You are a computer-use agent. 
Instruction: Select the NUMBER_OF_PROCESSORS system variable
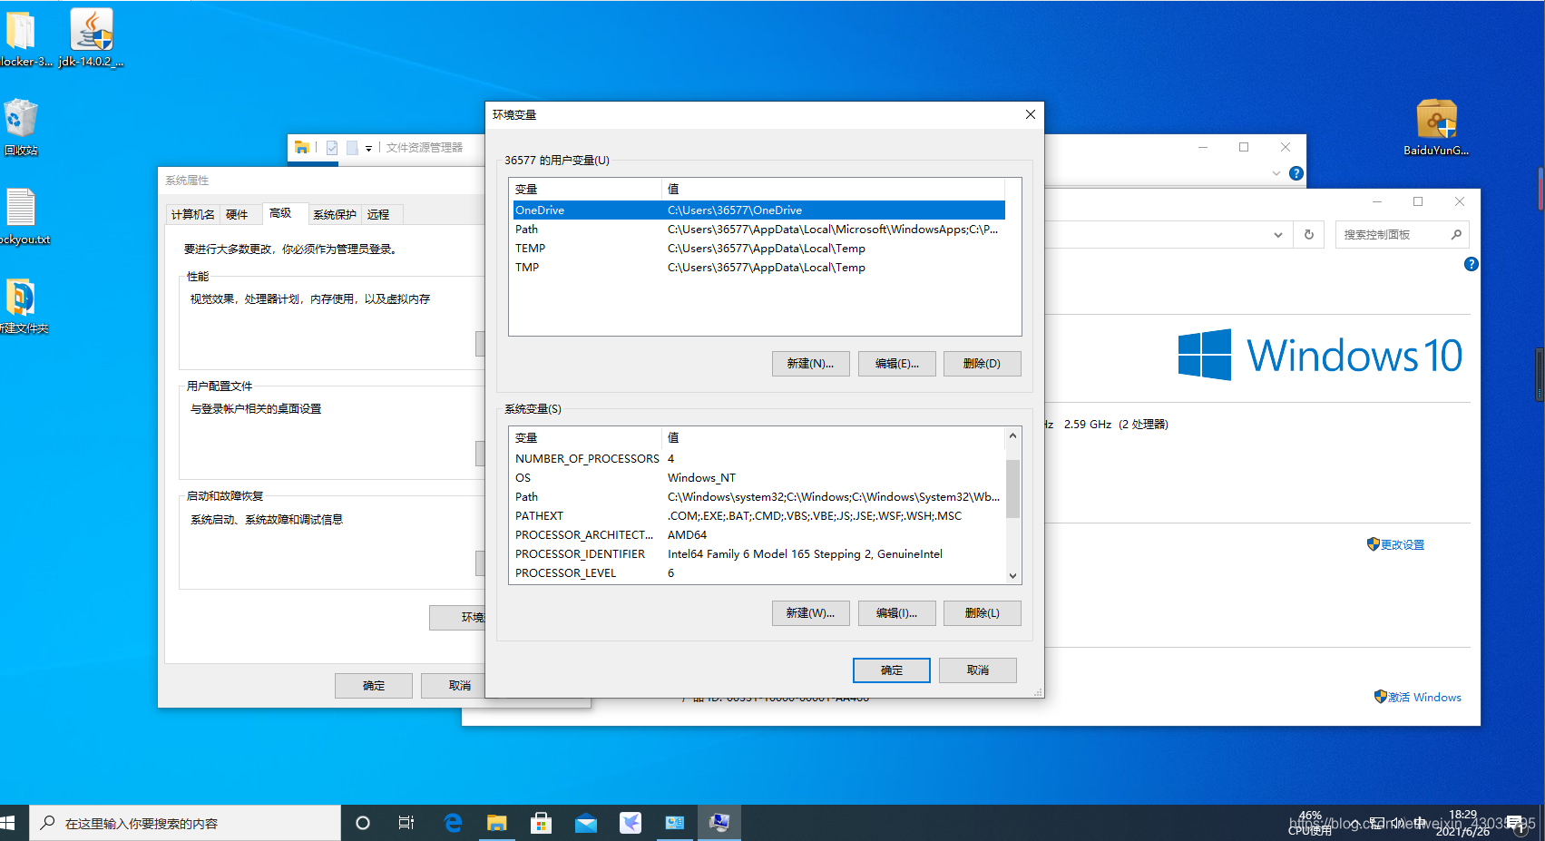tap(758, 458)
